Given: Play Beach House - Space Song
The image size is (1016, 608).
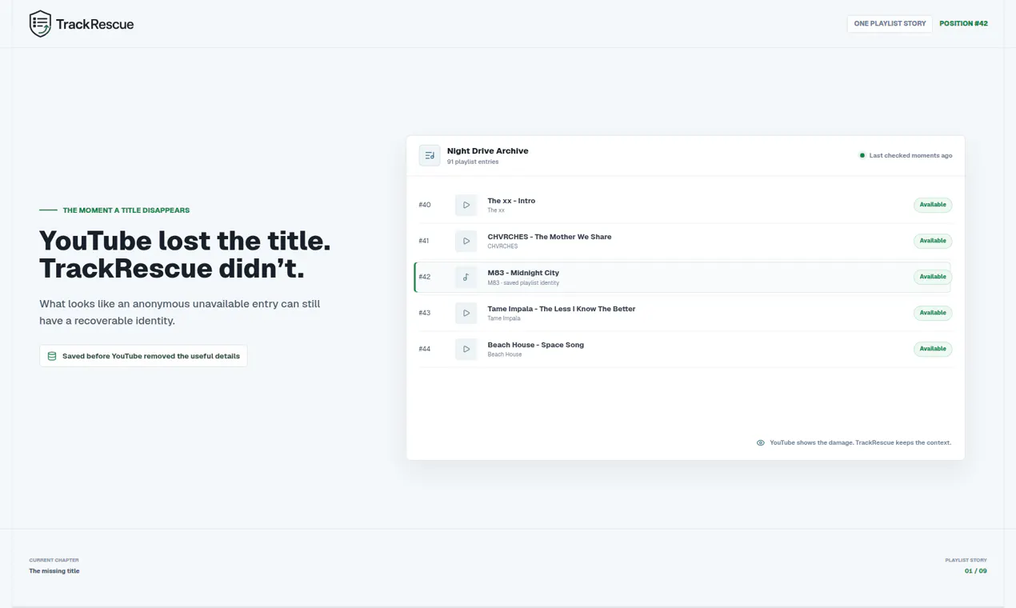Looking at the screenshot, I should click(x=466, y=349).
